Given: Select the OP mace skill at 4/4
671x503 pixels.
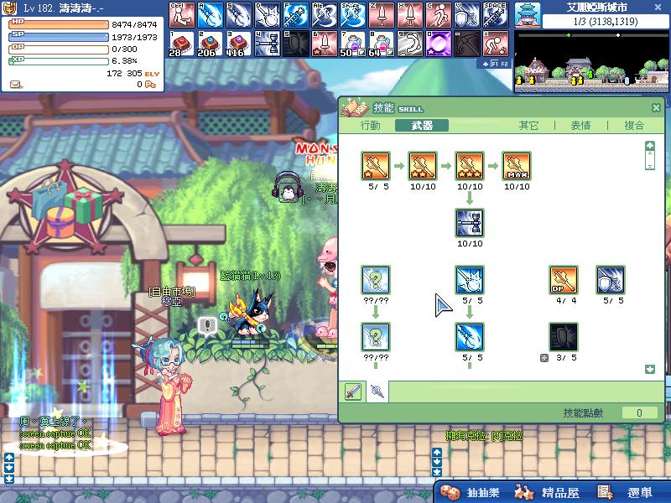Looking at the screenshot, I should point(564,280).
